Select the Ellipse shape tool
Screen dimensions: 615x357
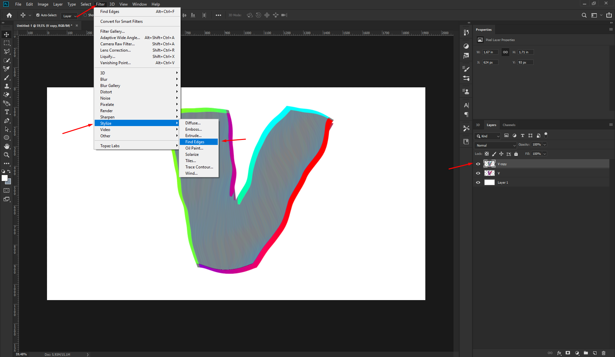(6, 138)
